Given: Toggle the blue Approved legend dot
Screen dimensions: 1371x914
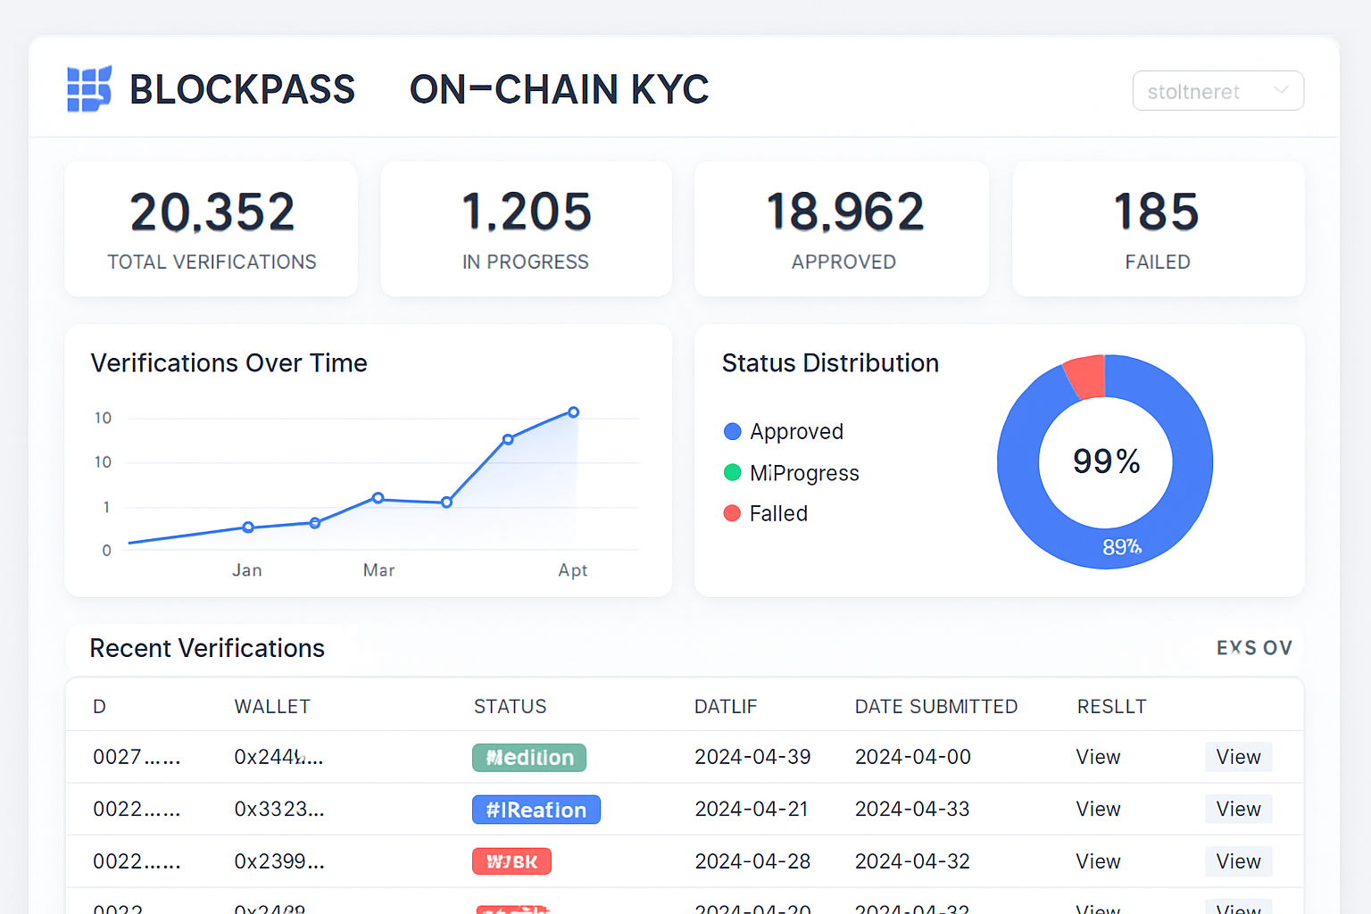Looking at the screenshot, I should 732,431.
